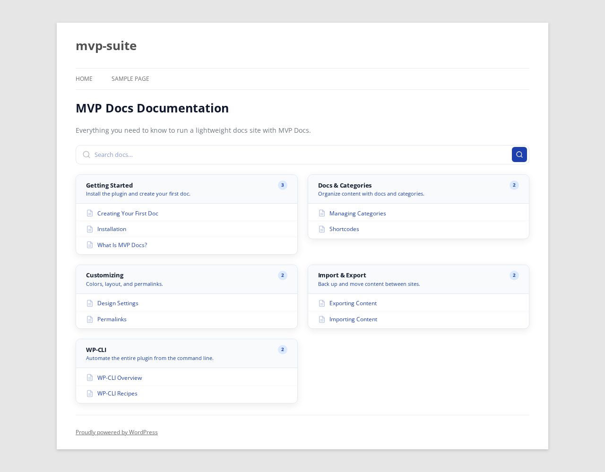Go to the mvp-suite site title
Image resolution: width=605 pixels, height=472 pixels.
click(106, 46)
